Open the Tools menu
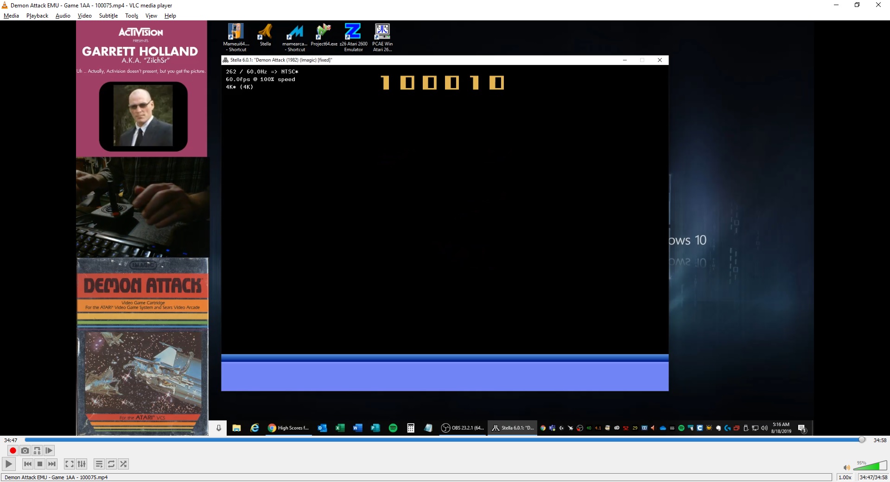Image resolution: width=890 pixels, height=482 pixels. 132,16
